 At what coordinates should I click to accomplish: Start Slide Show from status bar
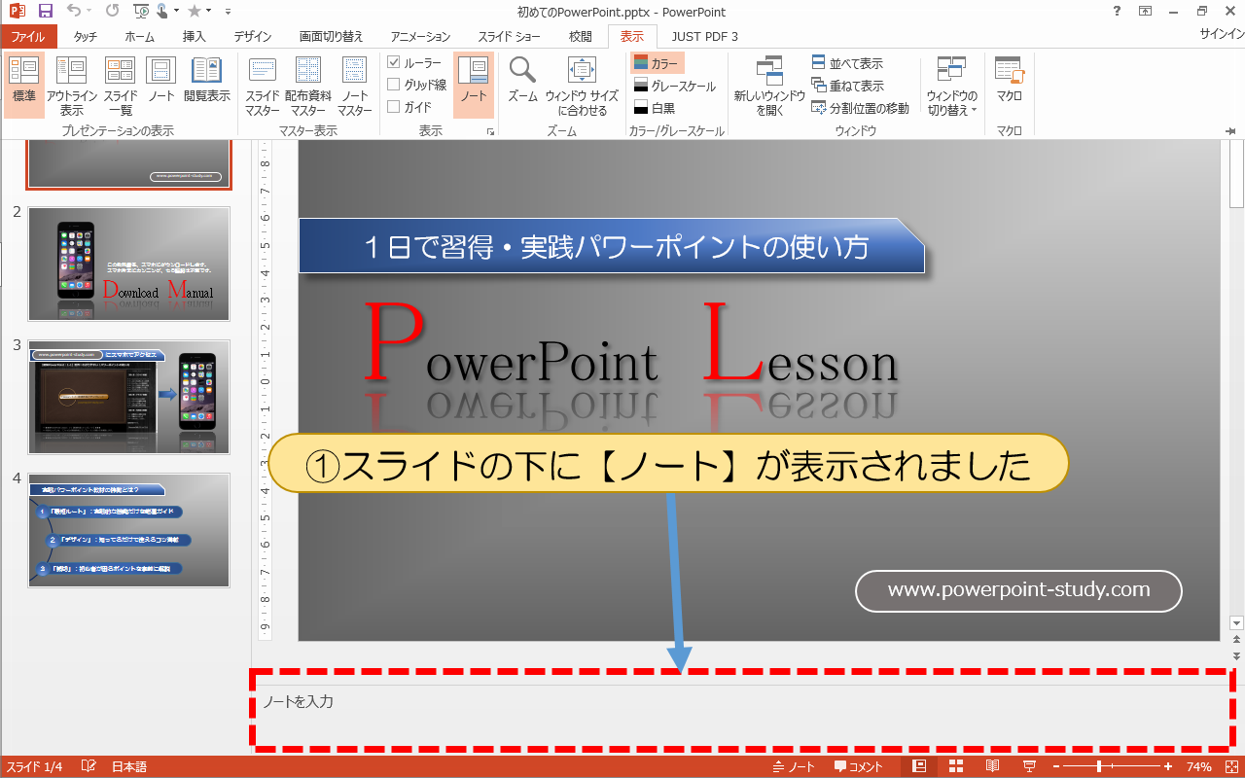coord(1029,766)
